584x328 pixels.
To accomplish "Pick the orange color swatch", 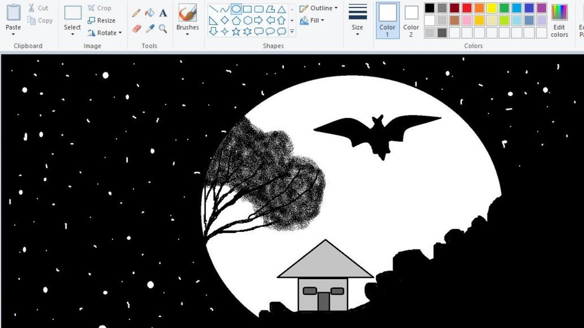I will point(479,8).
